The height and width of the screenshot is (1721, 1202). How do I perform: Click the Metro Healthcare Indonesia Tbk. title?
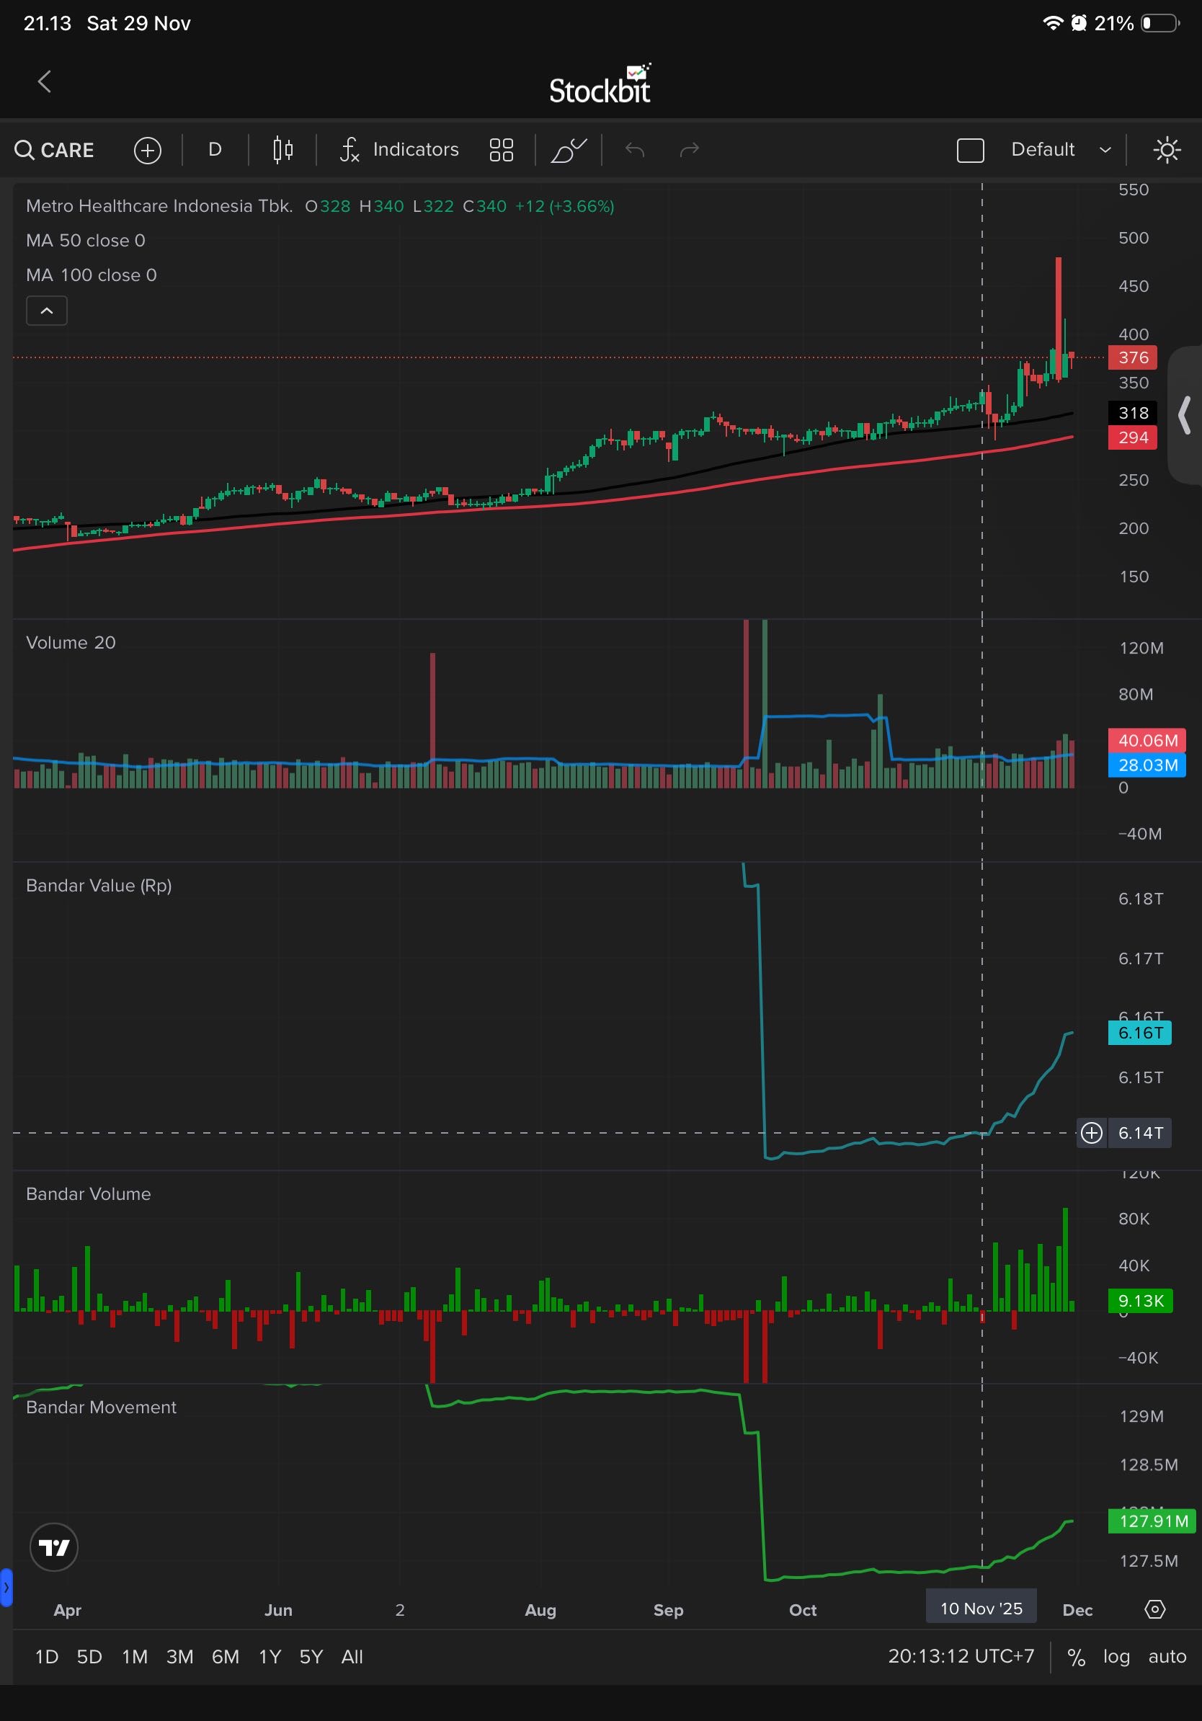tap(159, 206)
